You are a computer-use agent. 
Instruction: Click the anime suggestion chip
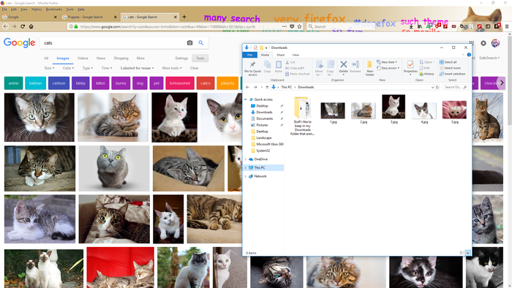click(13, 83)
